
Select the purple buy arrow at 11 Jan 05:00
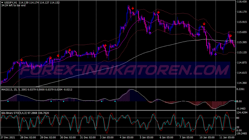pos(215,54)
